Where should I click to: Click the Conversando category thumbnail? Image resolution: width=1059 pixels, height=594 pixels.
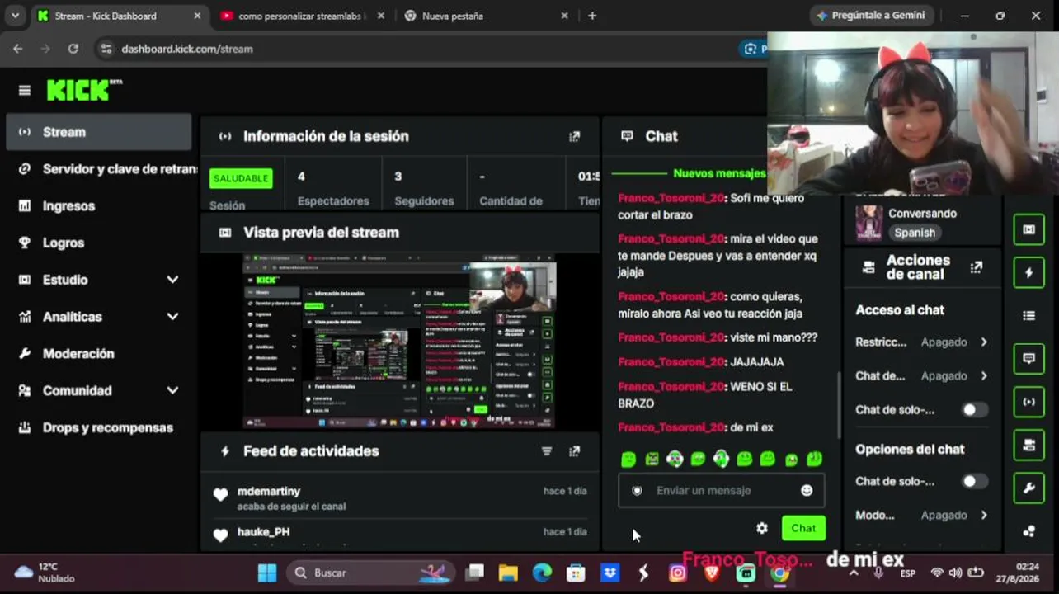[x=868, y=223]
